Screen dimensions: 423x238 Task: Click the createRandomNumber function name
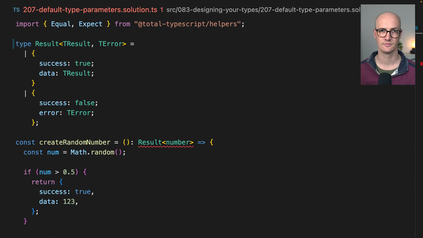pos(74,142)
